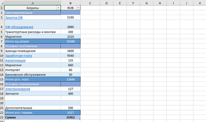Select row 7 header
This screenshot has height=122, width=206.
click(x=2, y=41)
